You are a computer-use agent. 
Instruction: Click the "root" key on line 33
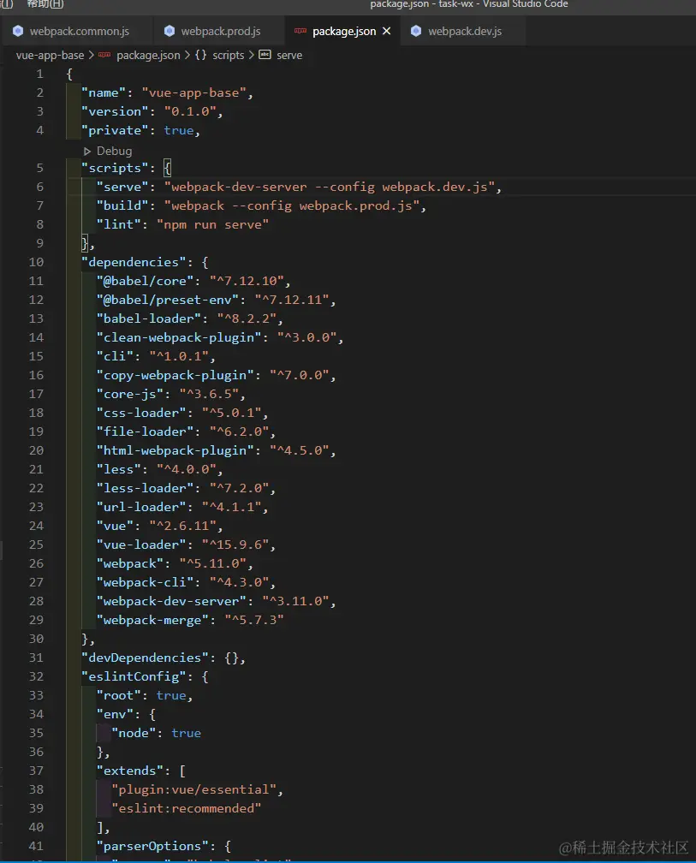click(x=118, y=695)
